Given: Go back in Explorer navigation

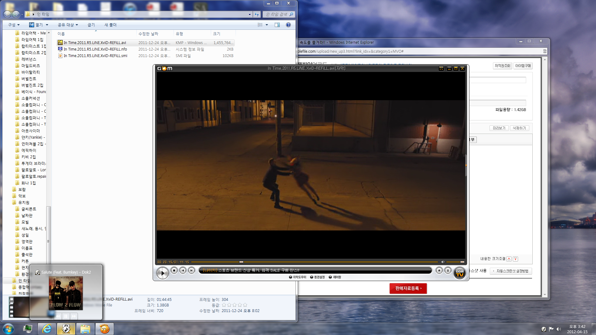Looking at the screenshot, I should pyautogui.click(x=7, y=14).
